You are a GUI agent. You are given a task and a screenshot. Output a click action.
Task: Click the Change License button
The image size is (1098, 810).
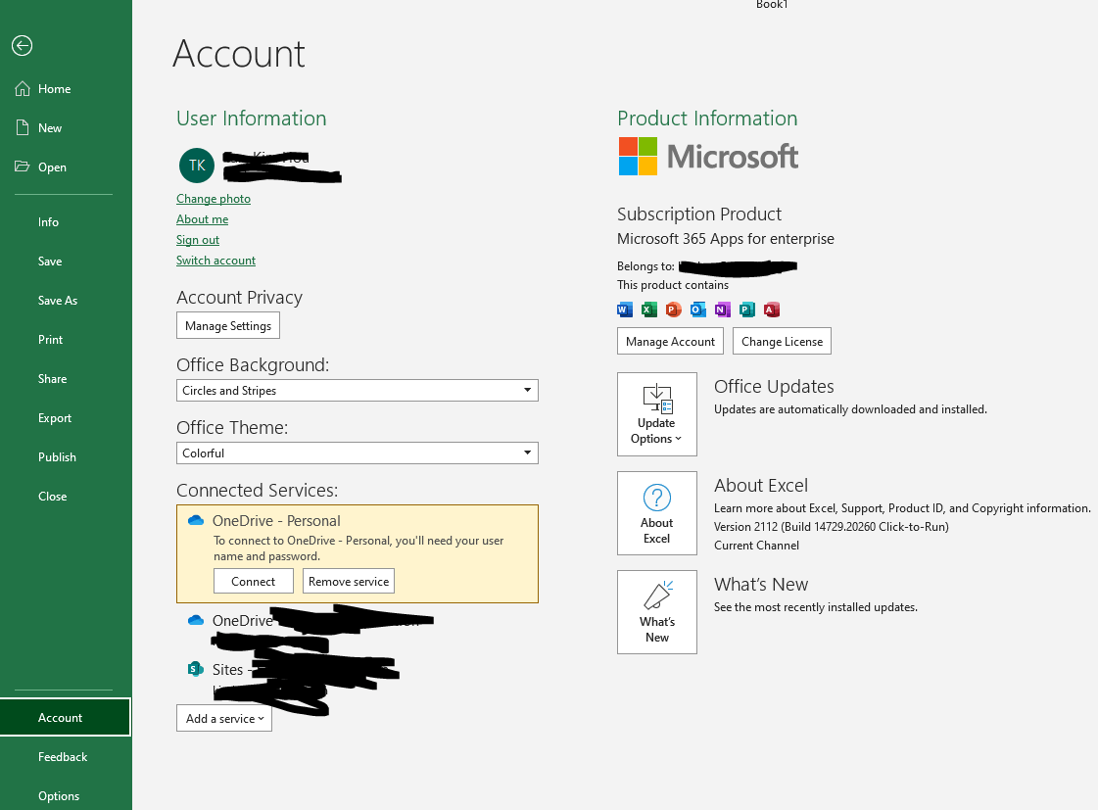(x=783, y=341)
